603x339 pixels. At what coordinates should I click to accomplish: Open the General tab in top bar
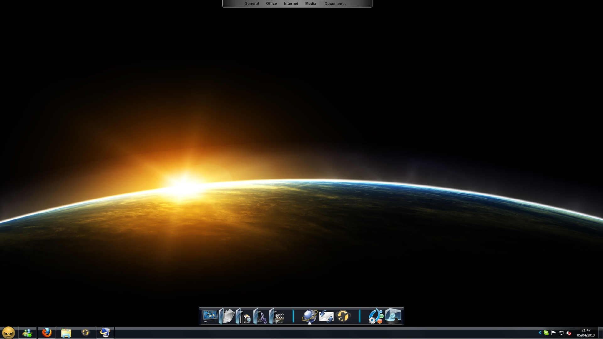click(x=252, y=3)
